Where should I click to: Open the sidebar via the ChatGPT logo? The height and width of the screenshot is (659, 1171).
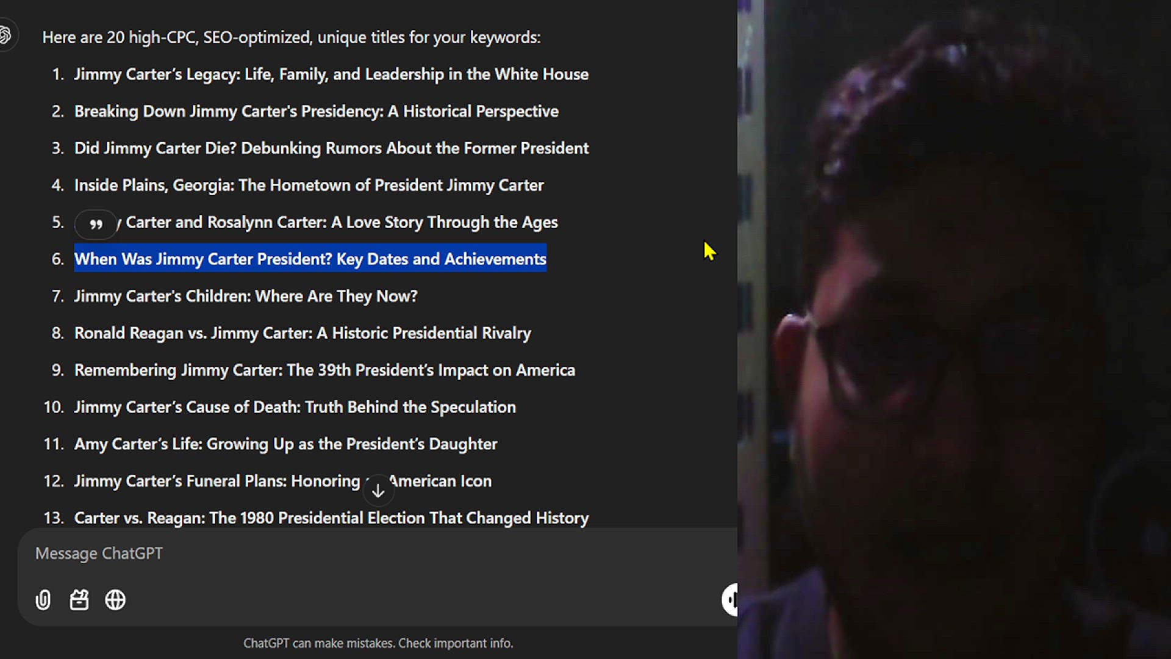[6, 35]
